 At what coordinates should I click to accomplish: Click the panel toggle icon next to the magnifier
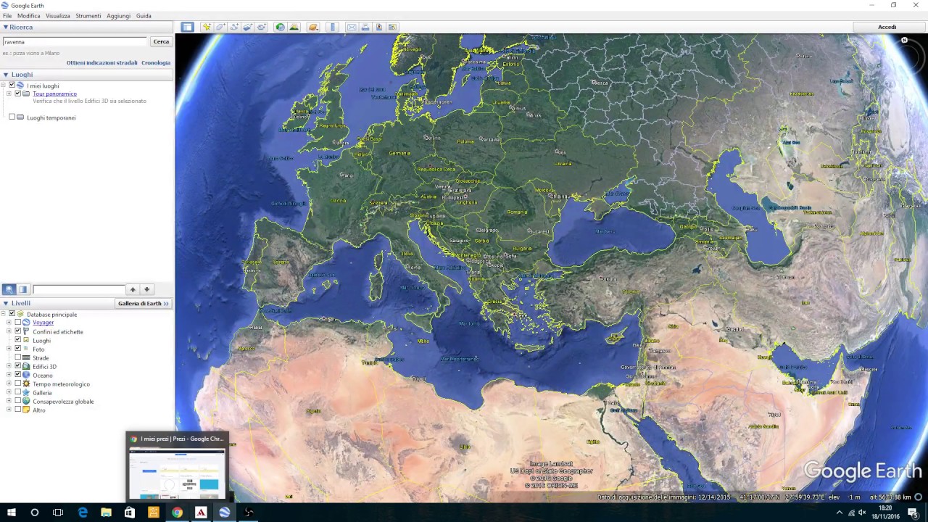[x=23, y=289]
